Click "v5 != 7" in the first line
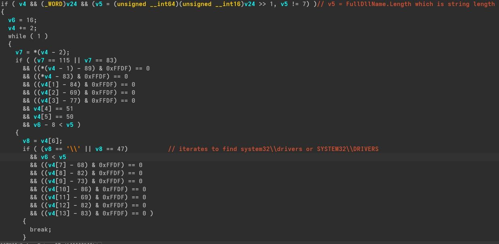499x244 pixels. click(294, 4)
